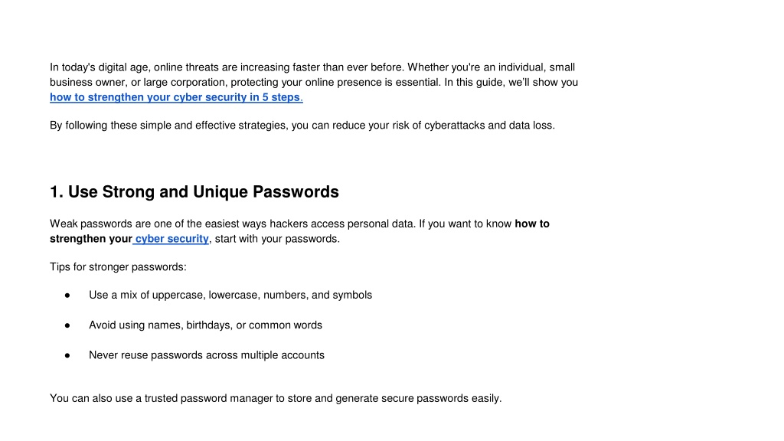
Task: Click the phrase 'Weak passwords are one of the easiest ways'
Action: tap(158, 224)
